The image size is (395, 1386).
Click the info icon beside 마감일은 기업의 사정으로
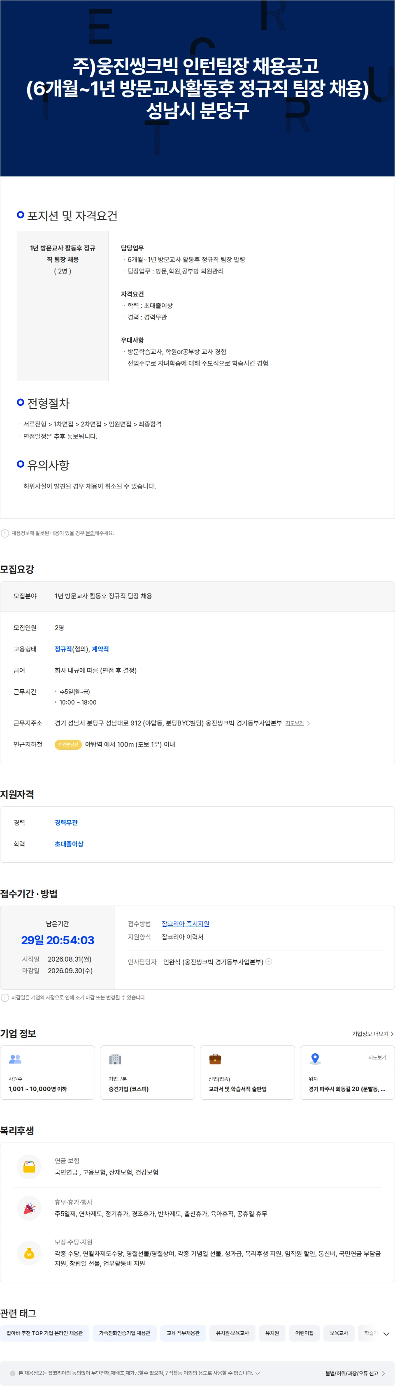[5, 997]
